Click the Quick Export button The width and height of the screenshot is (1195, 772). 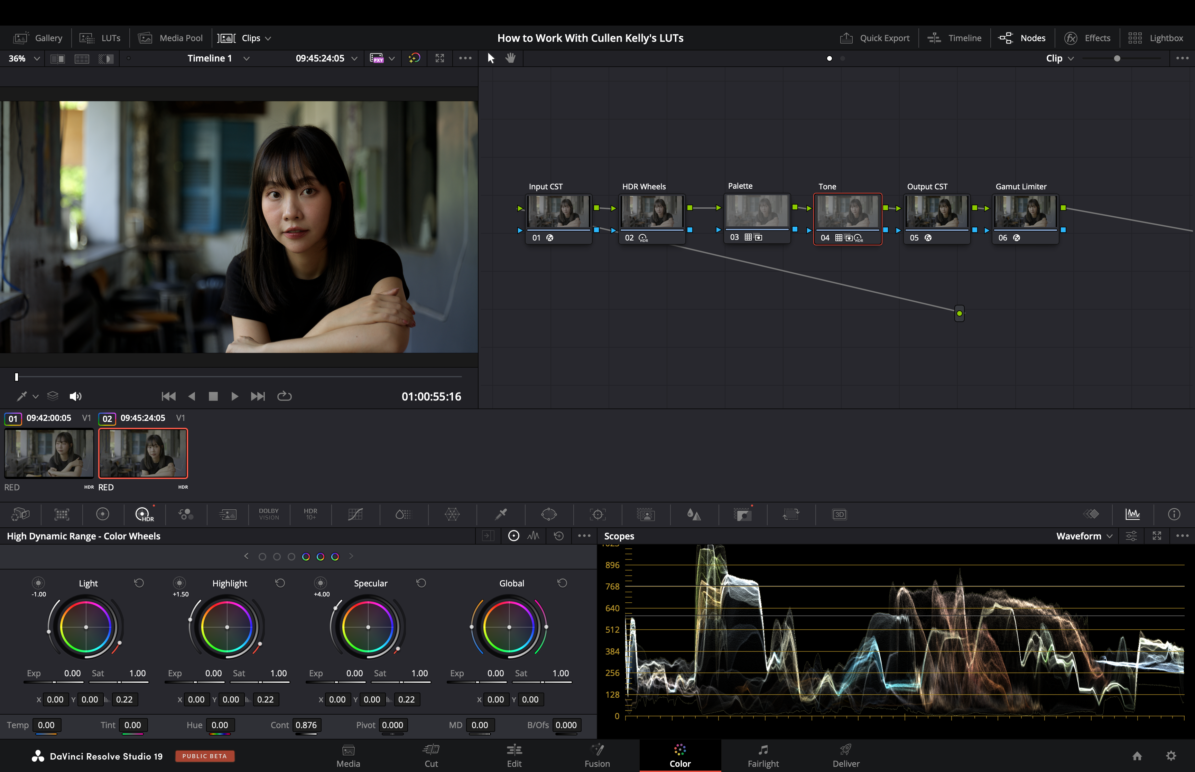(874, 38)
